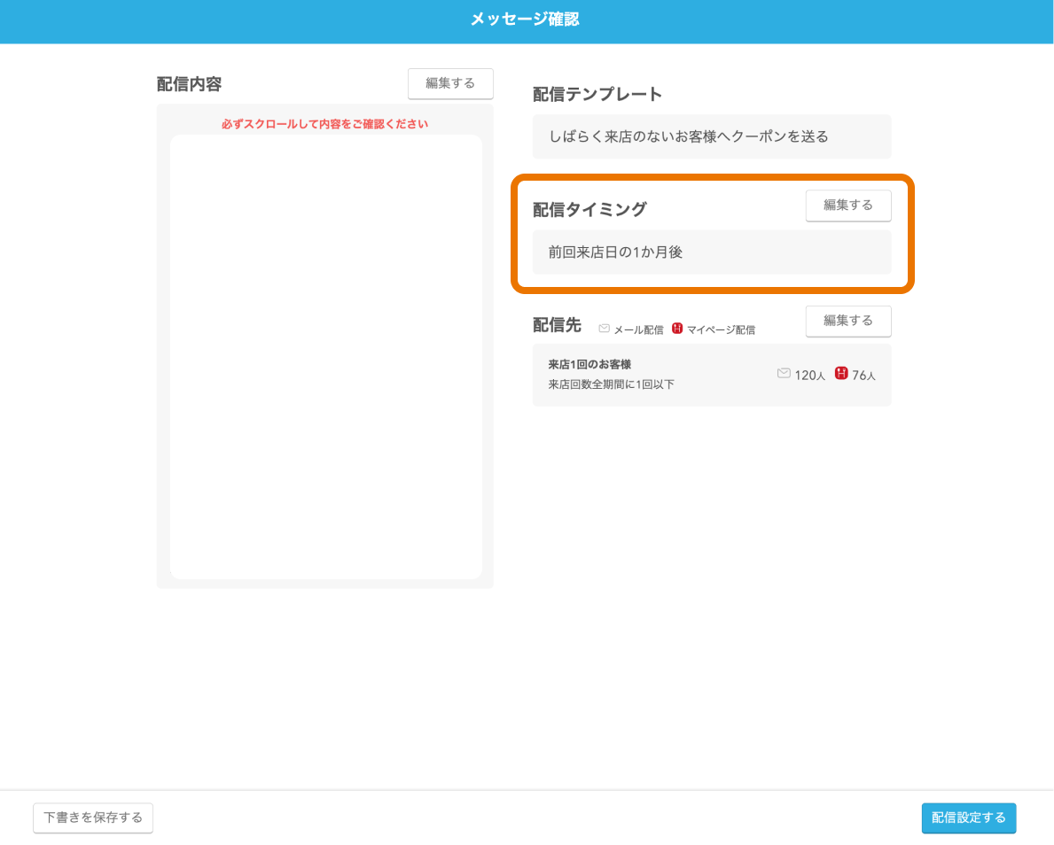Click 編集する button for 配信タイミング

[x=848, y=205]
